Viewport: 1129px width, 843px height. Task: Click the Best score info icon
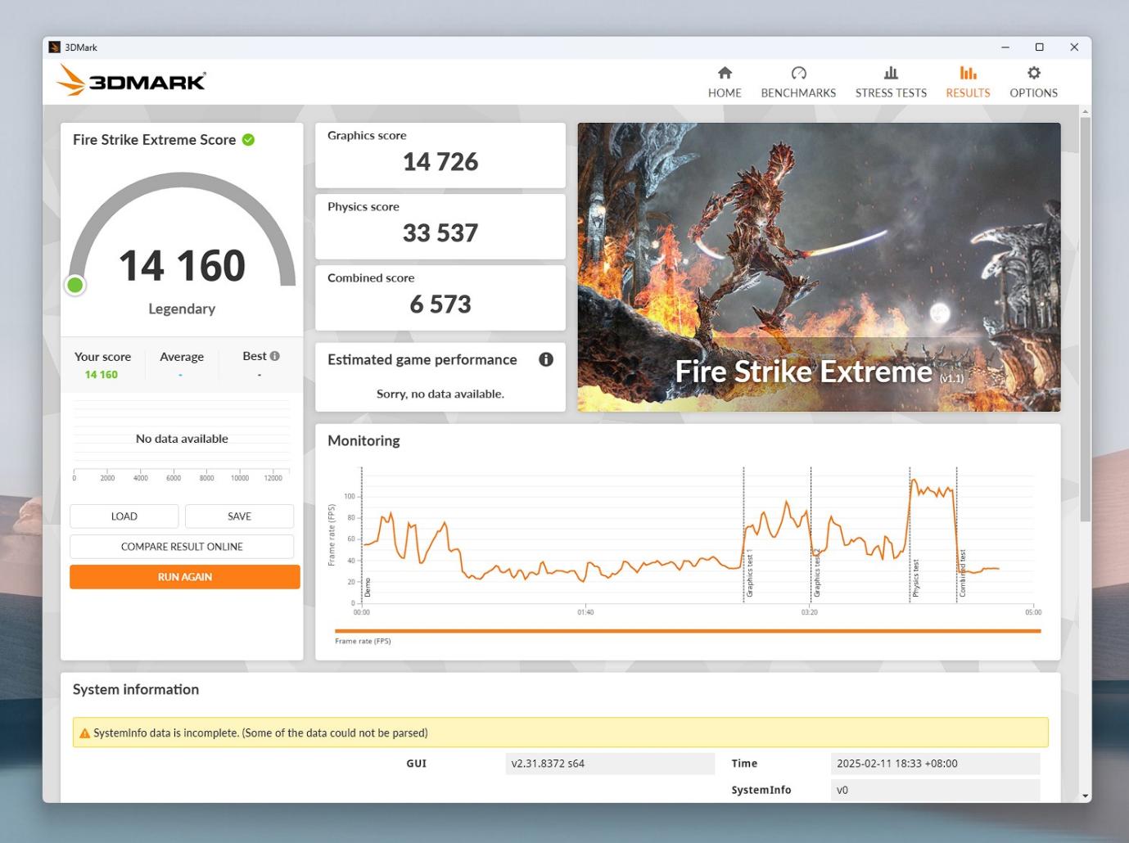click(x=275, y=356)
